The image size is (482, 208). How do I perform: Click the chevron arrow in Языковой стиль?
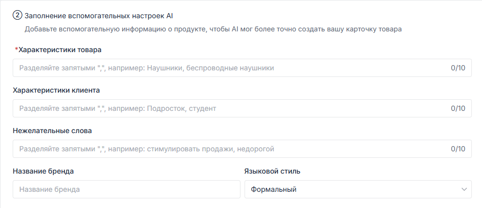tap(464, 189)
